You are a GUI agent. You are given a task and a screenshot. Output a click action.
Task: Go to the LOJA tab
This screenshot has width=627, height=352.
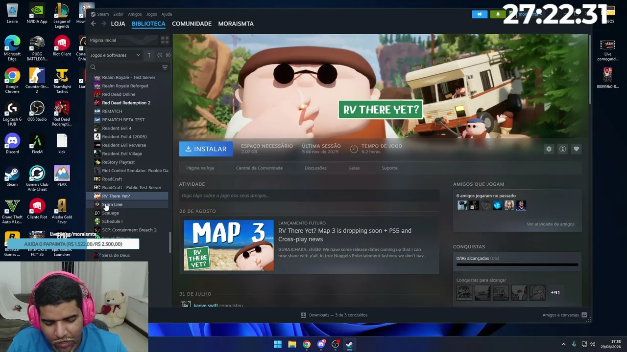coord(118,23)
